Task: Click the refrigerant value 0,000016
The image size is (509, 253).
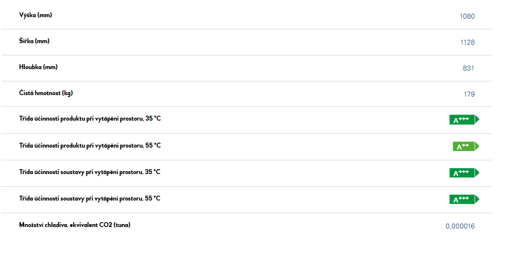Action: click(x=460, y=226)
